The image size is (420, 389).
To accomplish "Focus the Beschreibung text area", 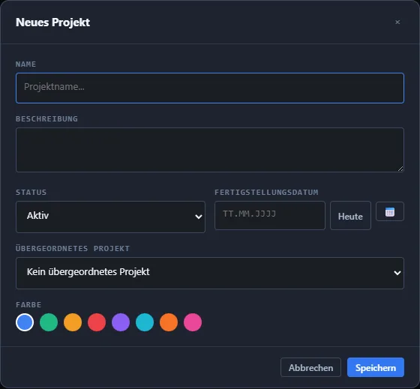I will click(x=210, y=150).
